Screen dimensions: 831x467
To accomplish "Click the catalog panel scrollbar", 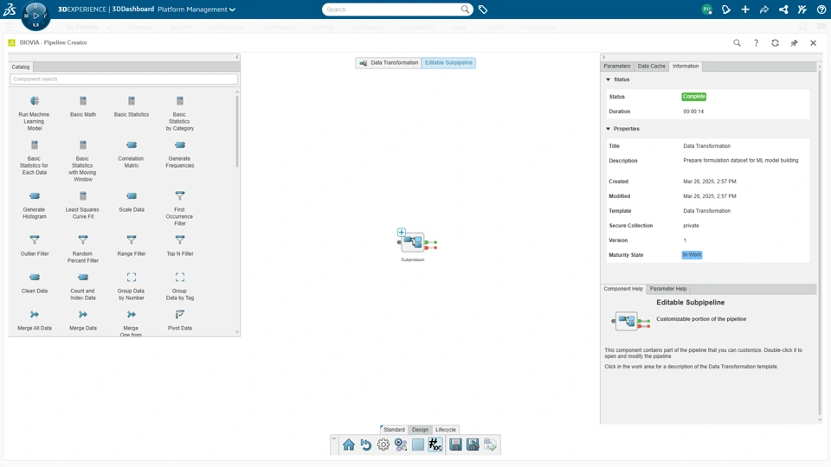I will click(x=237, y=131).
